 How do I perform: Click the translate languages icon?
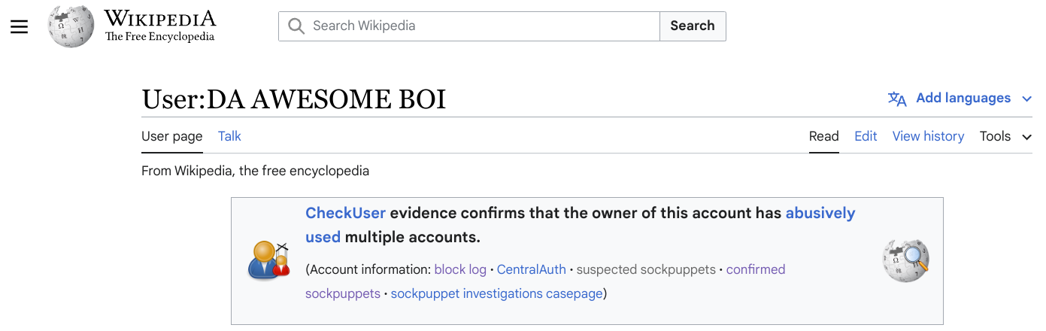point(897,99)
